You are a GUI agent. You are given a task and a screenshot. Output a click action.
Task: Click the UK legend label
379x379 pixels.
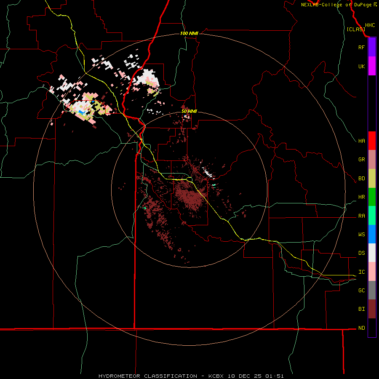tap(361, 66)
